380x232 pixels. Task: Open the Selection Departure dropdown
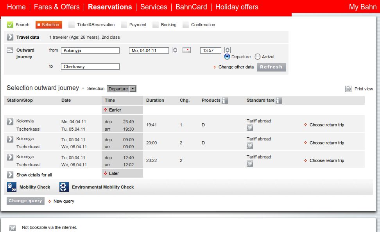(122, 89)
